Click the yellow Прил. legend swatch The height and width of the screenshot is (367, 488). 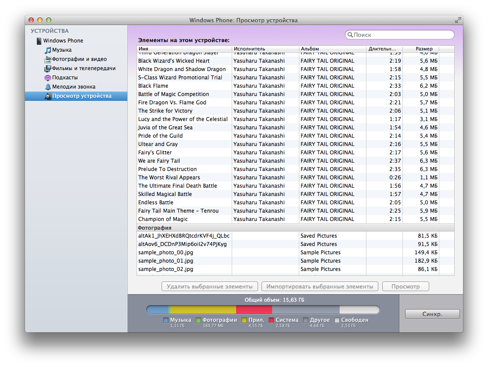[x=244, y=320]
